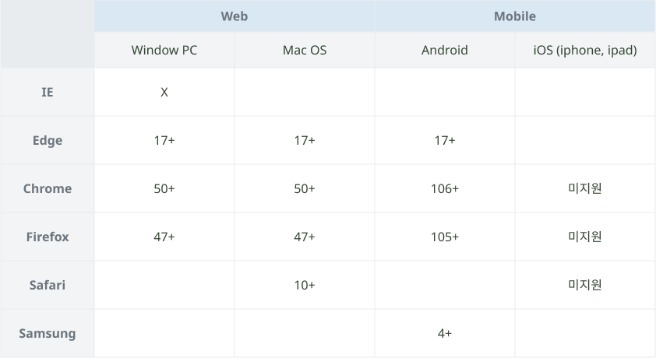
Task: Select the "105+" Firefox Android cell
Action: (445, 237)
